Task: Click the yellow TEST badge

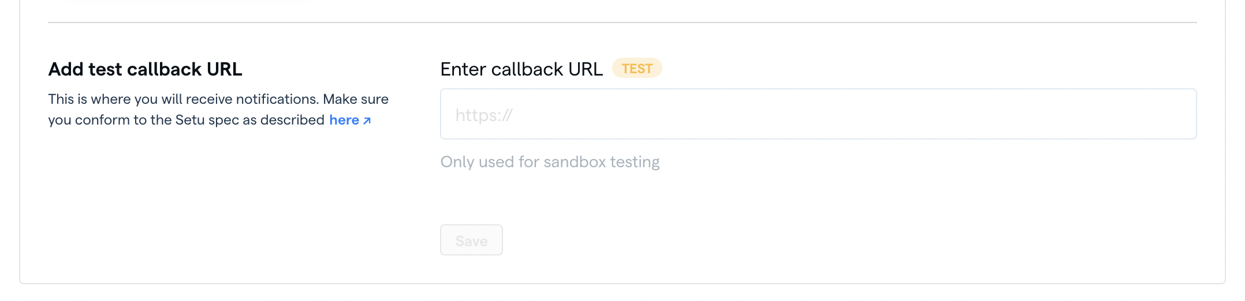Action: coord(637,69)
